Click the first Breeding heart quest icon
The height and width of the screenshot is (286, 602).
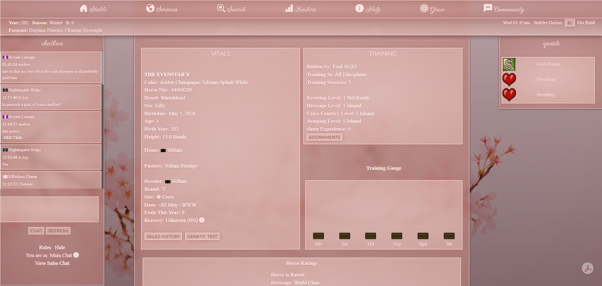(x=509, y=79)
